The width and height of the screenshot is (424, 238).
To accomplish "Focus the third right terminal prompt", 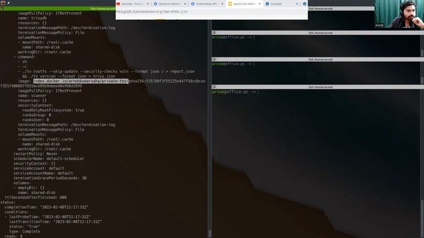I will coord(235,92).
